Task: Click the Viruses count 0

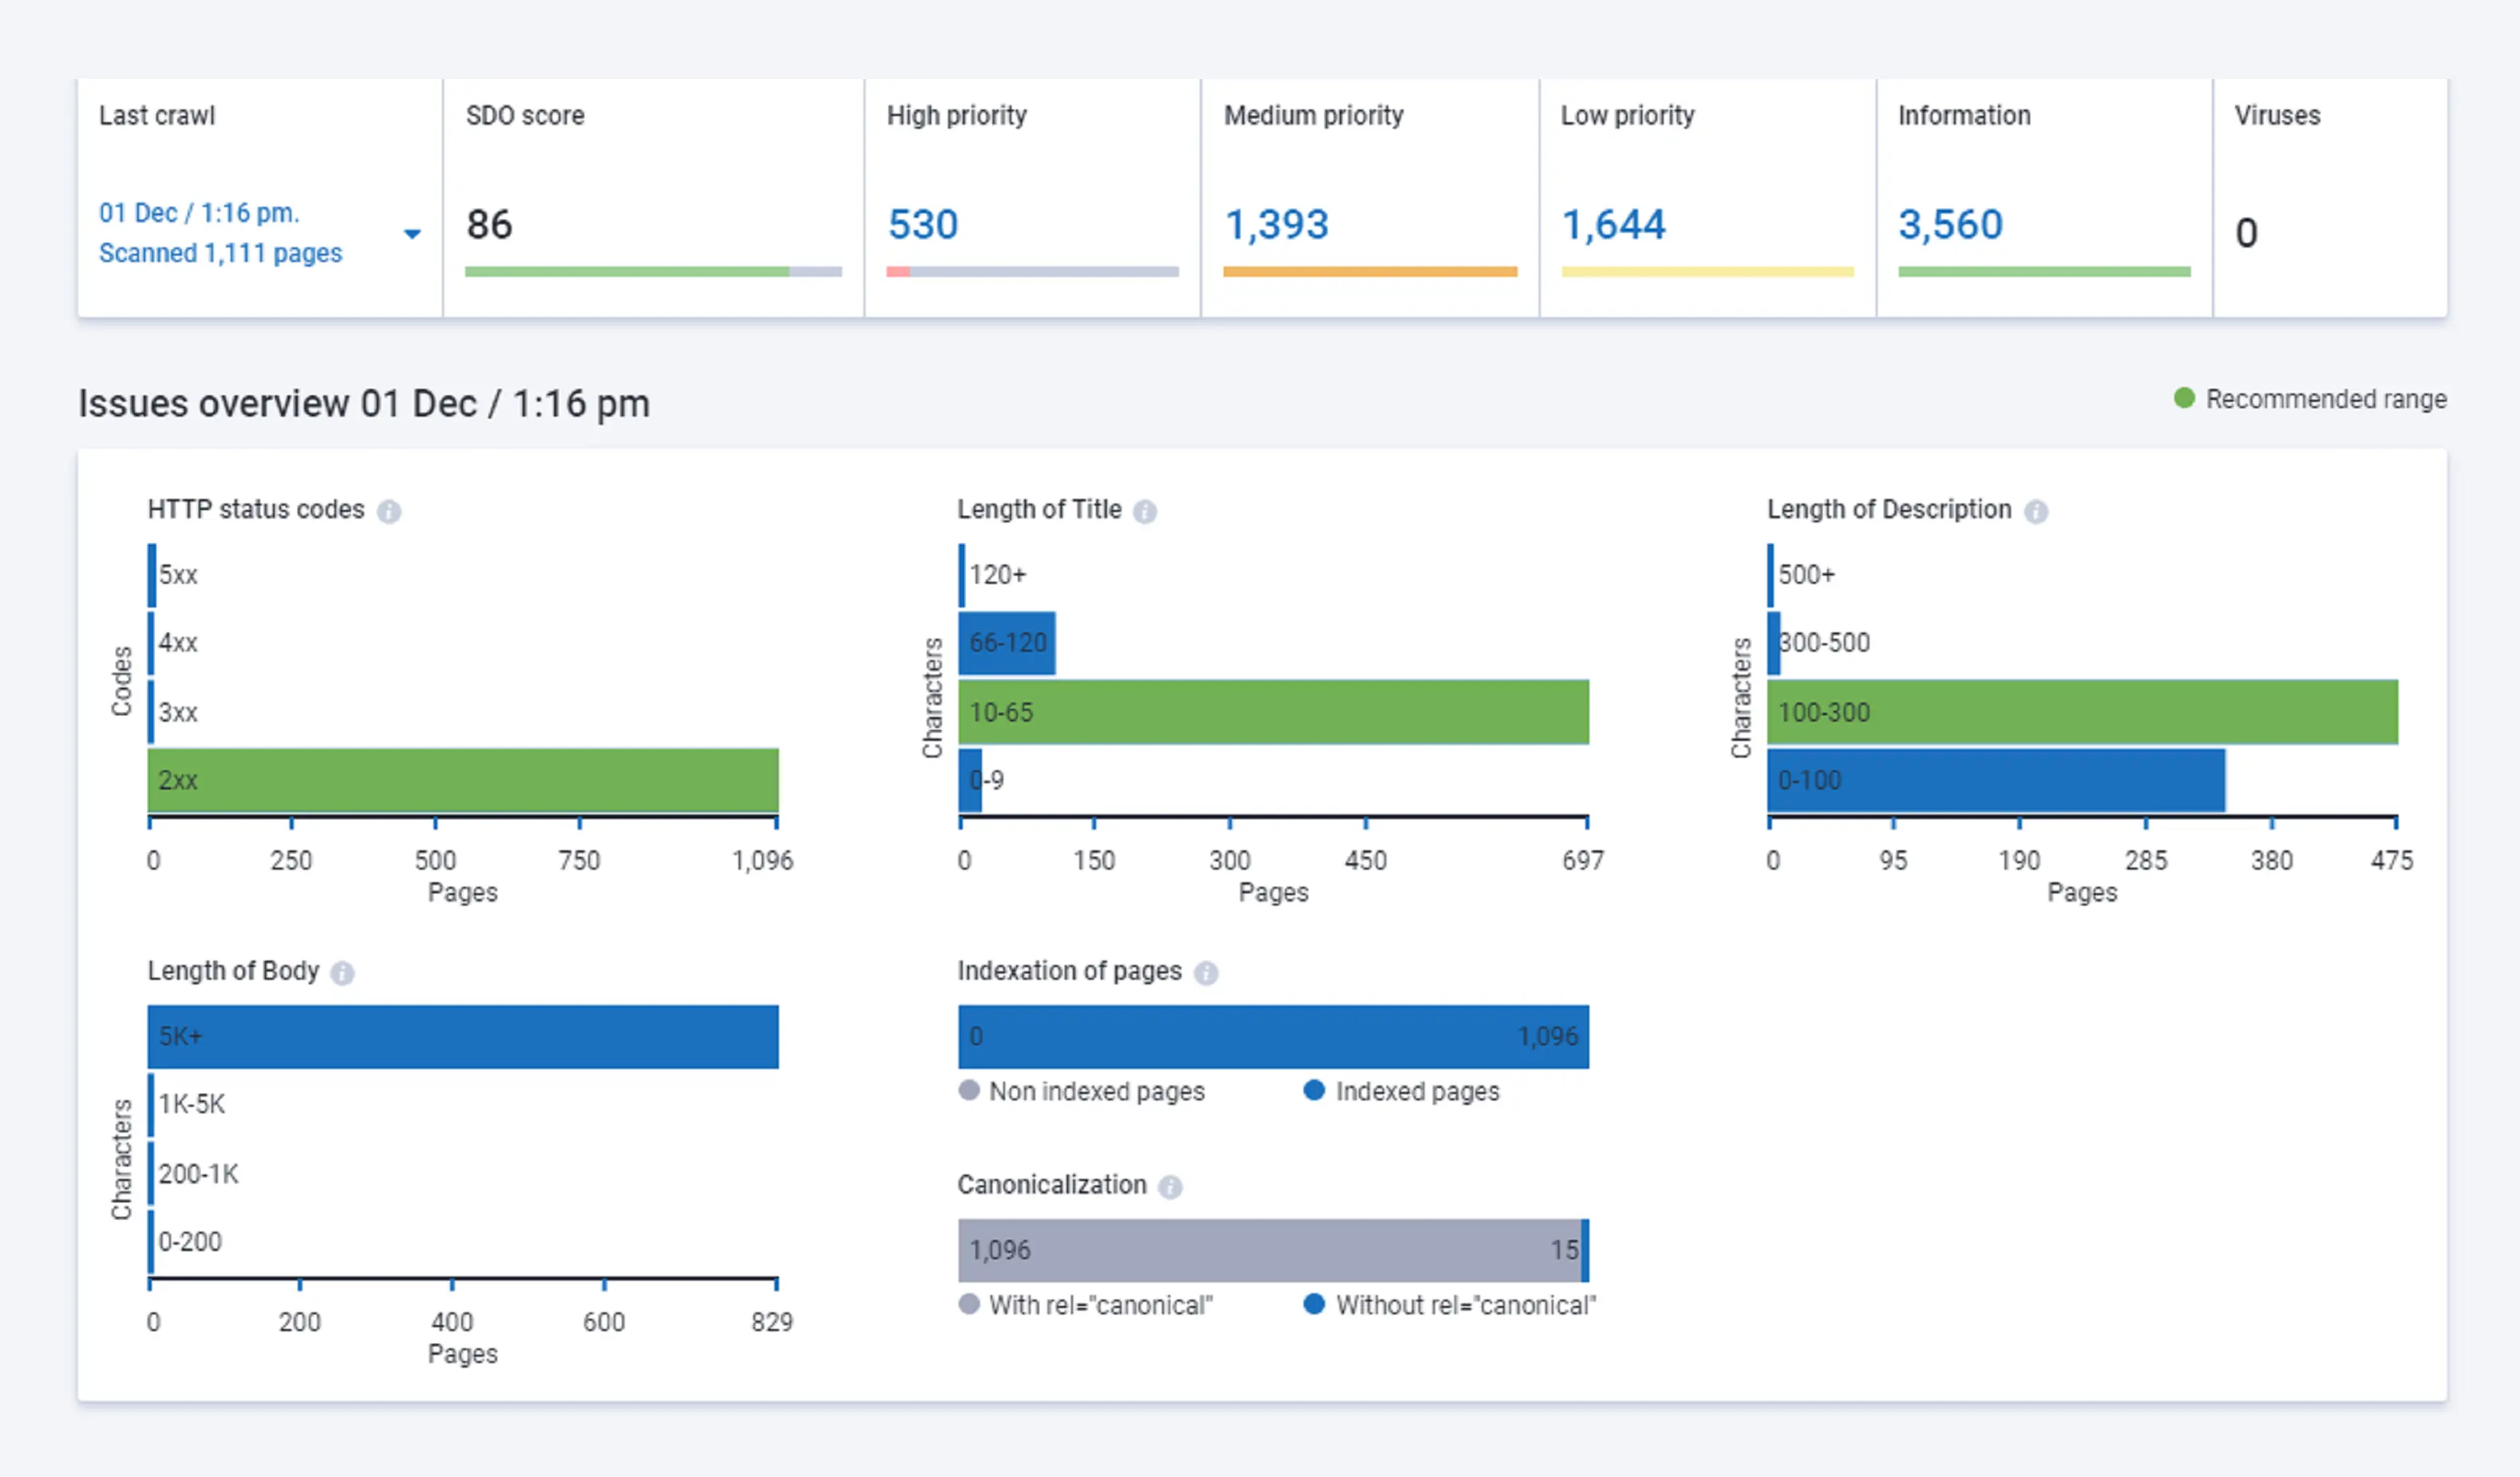Action: tap(2246, 233)
